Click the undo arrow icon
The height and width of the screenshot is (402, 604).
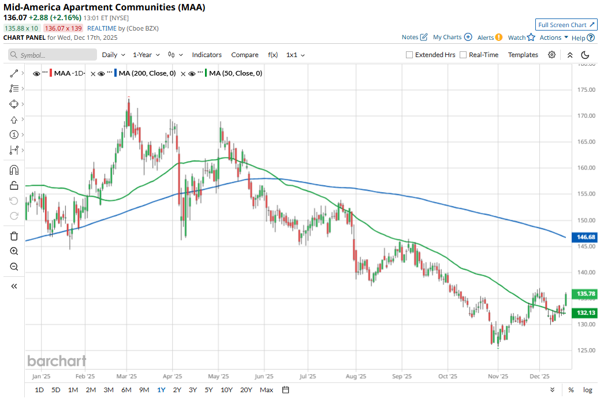pos(14,201)
